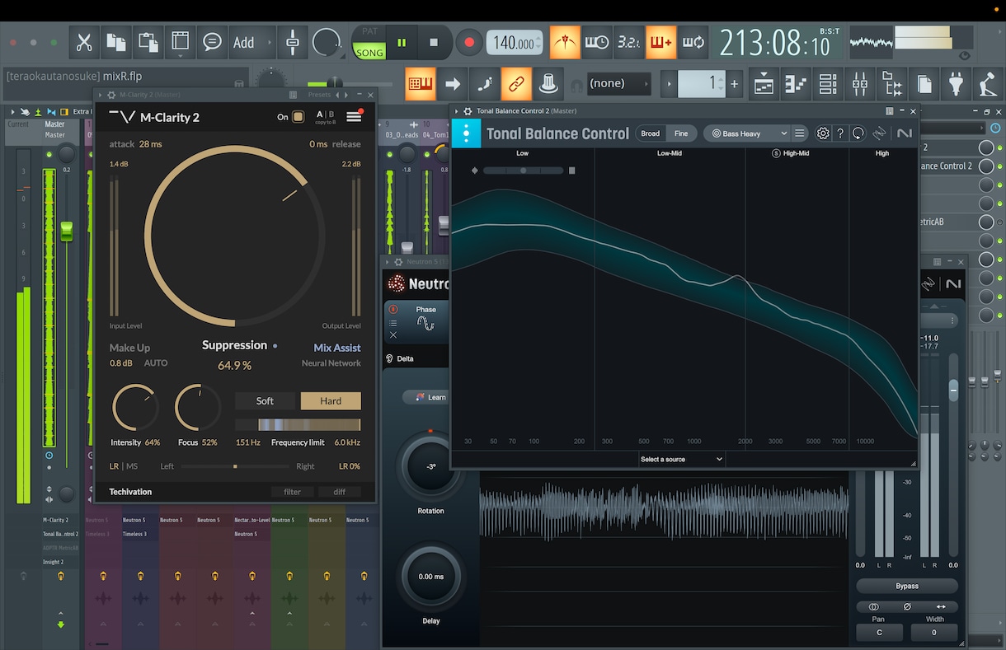
Task: Toggle SONG mode in transport
Action: [x=369, y=53]
